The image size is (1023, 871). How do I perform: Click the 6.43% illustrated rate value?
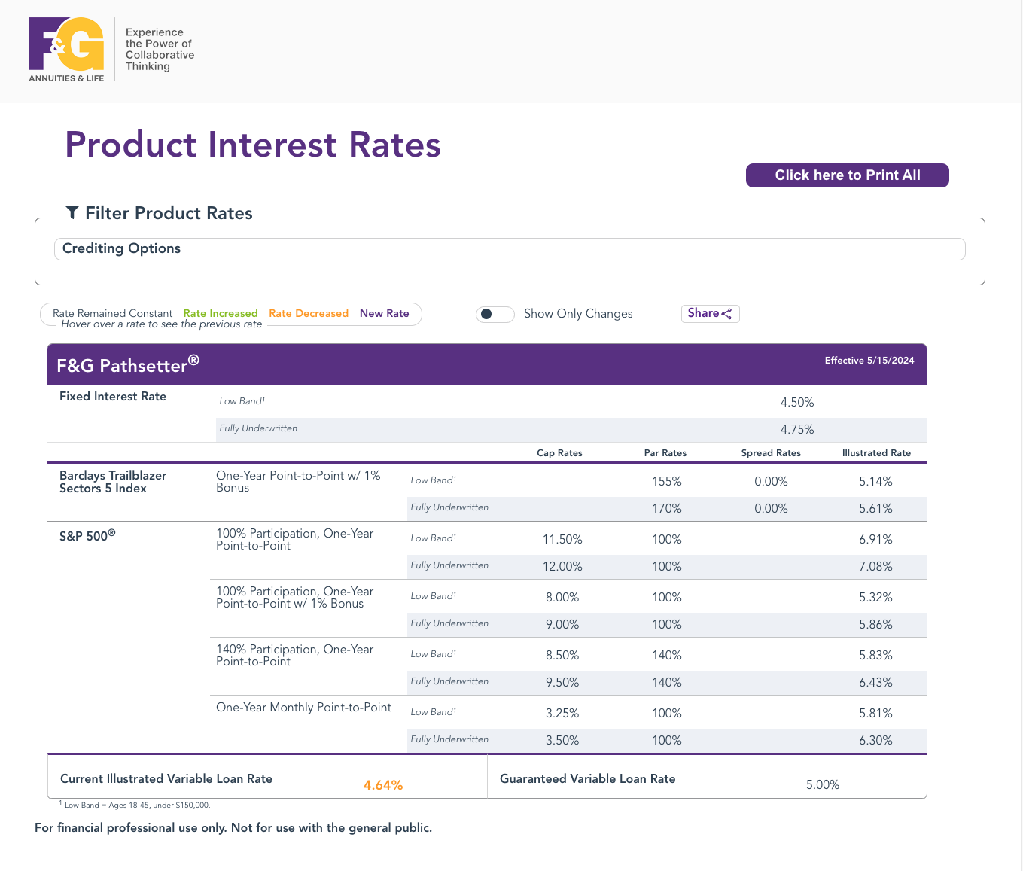875,683
